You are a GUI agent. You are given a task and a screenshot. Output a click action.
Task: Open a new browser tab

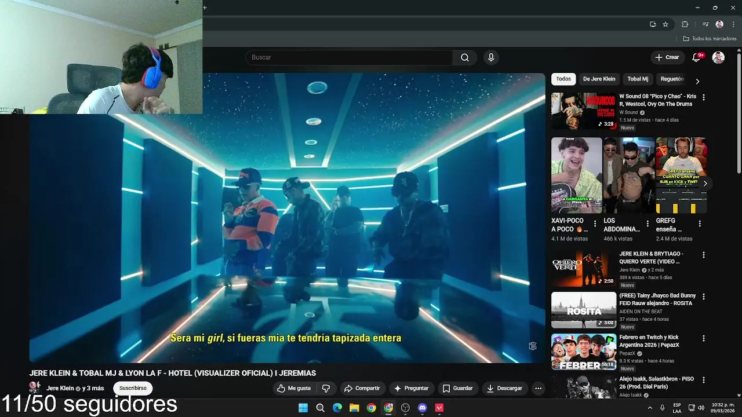click(x=205, y=8)
